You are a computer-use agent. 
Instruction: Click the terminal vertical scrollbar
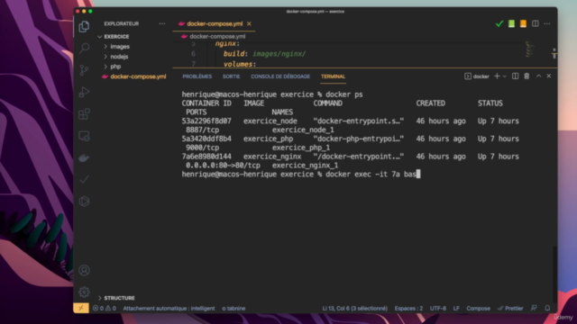(x=554, y=273)
